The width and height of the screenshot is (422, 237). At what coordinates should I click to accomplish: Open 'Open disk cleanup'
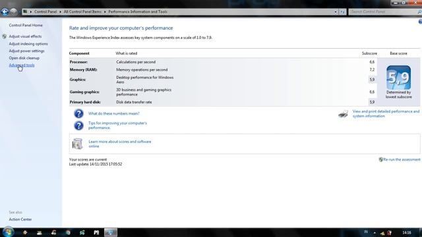24,58
